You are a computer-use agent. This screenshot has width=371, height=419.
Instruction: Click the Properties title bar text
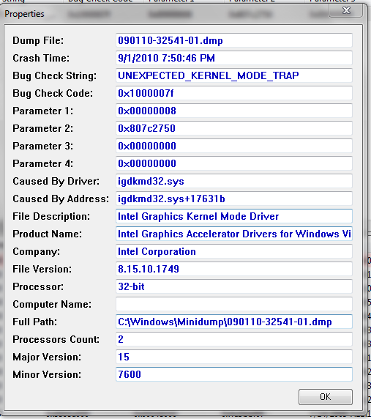[24, 14]
